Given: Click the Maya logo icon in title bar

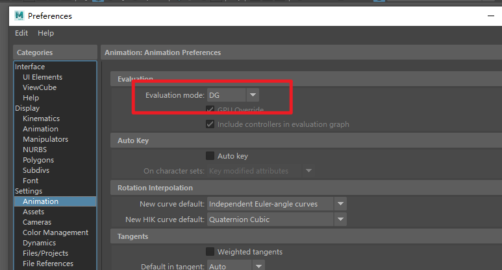Looking at the screenshot, I should pos(19,16).
